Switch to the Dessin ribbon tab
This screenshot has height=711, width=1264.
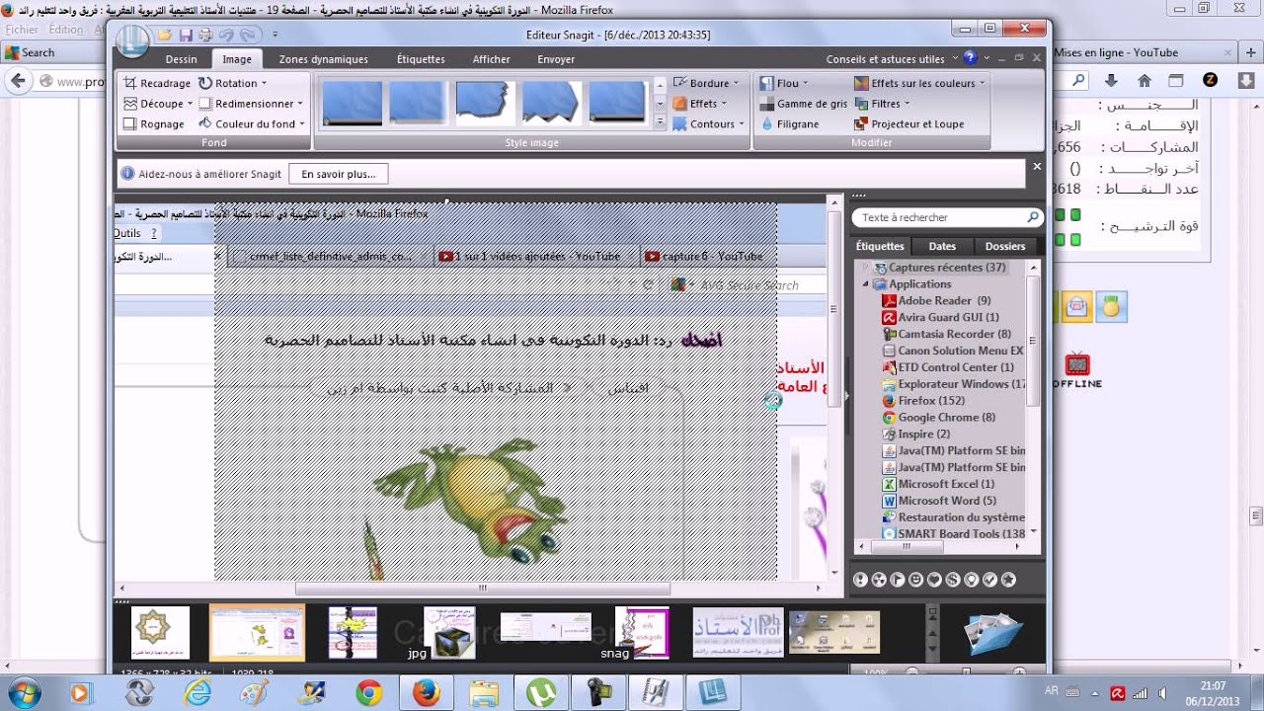click(181, 59)
